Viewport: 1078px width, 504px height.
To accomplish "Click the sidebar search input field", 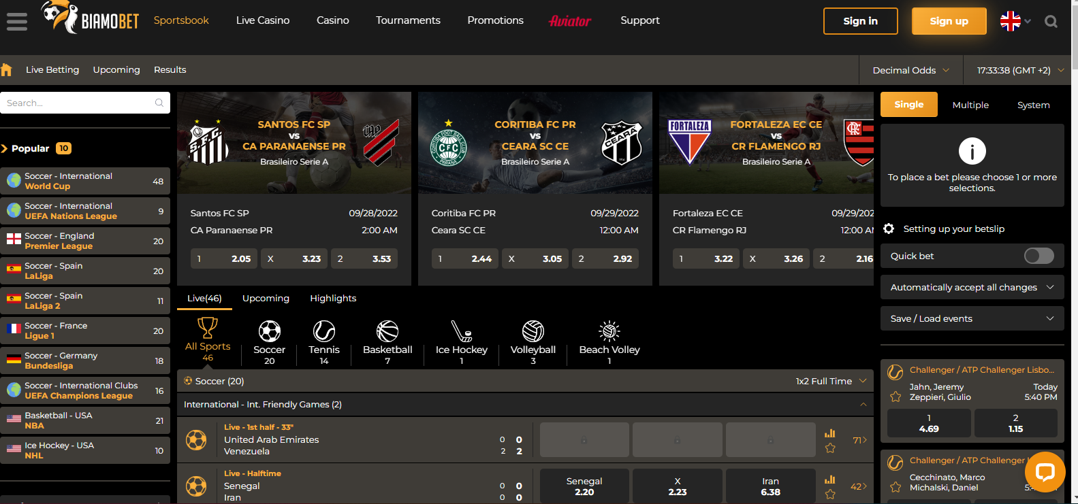I will tap(85, 103).
